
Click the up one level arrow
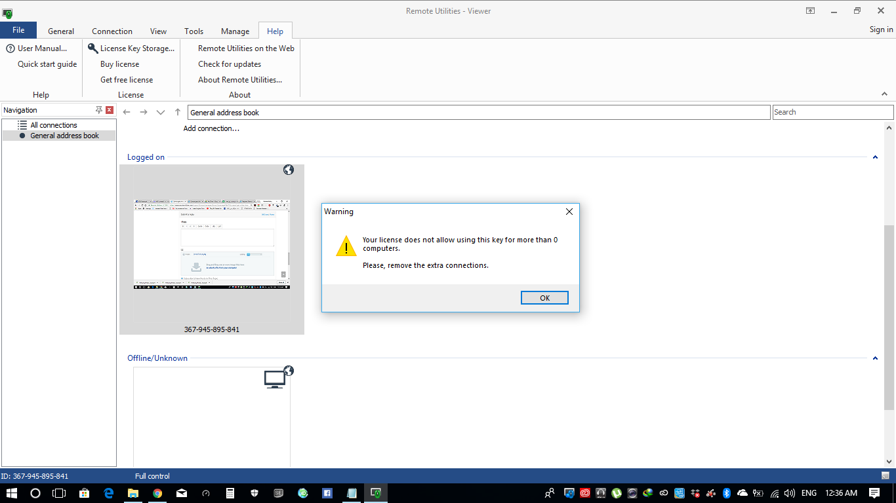pyautogui.click(x=178, y=112)
